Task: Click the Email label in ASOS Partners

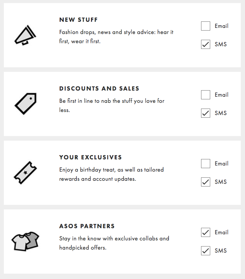Action: pyautogui.click(x=221, y=232)
